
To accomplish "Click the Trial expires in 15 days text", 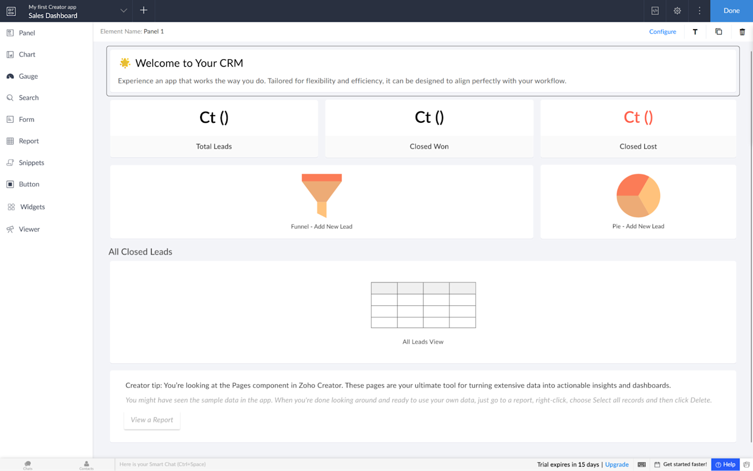I will click(568, 465).
